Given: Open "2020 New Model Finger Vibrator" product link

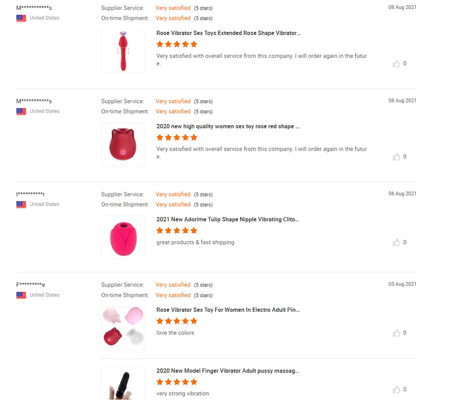Looking at the screenshot, I should click(x=228, y=371).
